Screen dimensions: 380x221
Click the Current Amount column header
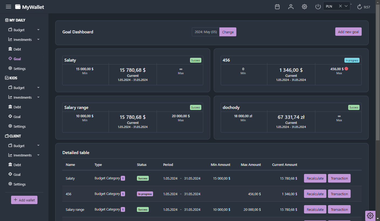pyautogui.click(x=285, y=165)
